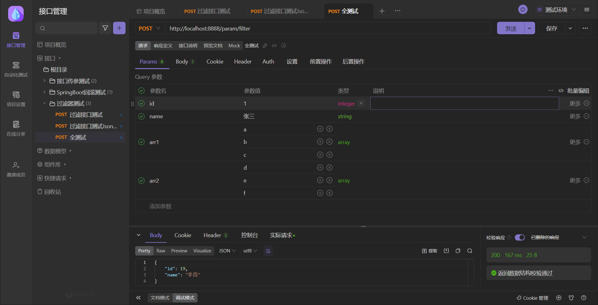Collapse left panel with double chevron

coord(138,298)
